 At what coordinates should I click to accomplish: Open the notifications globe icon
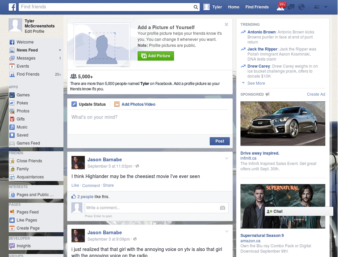coord(302,7)
